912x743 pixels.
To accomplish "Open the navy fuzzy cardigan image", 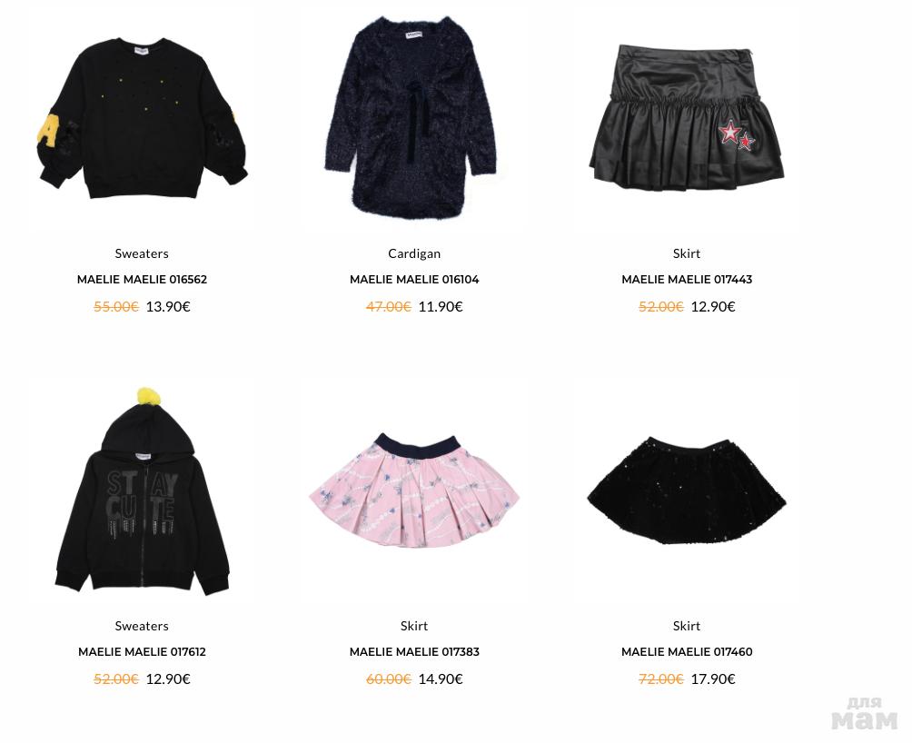I will (411, 117).
